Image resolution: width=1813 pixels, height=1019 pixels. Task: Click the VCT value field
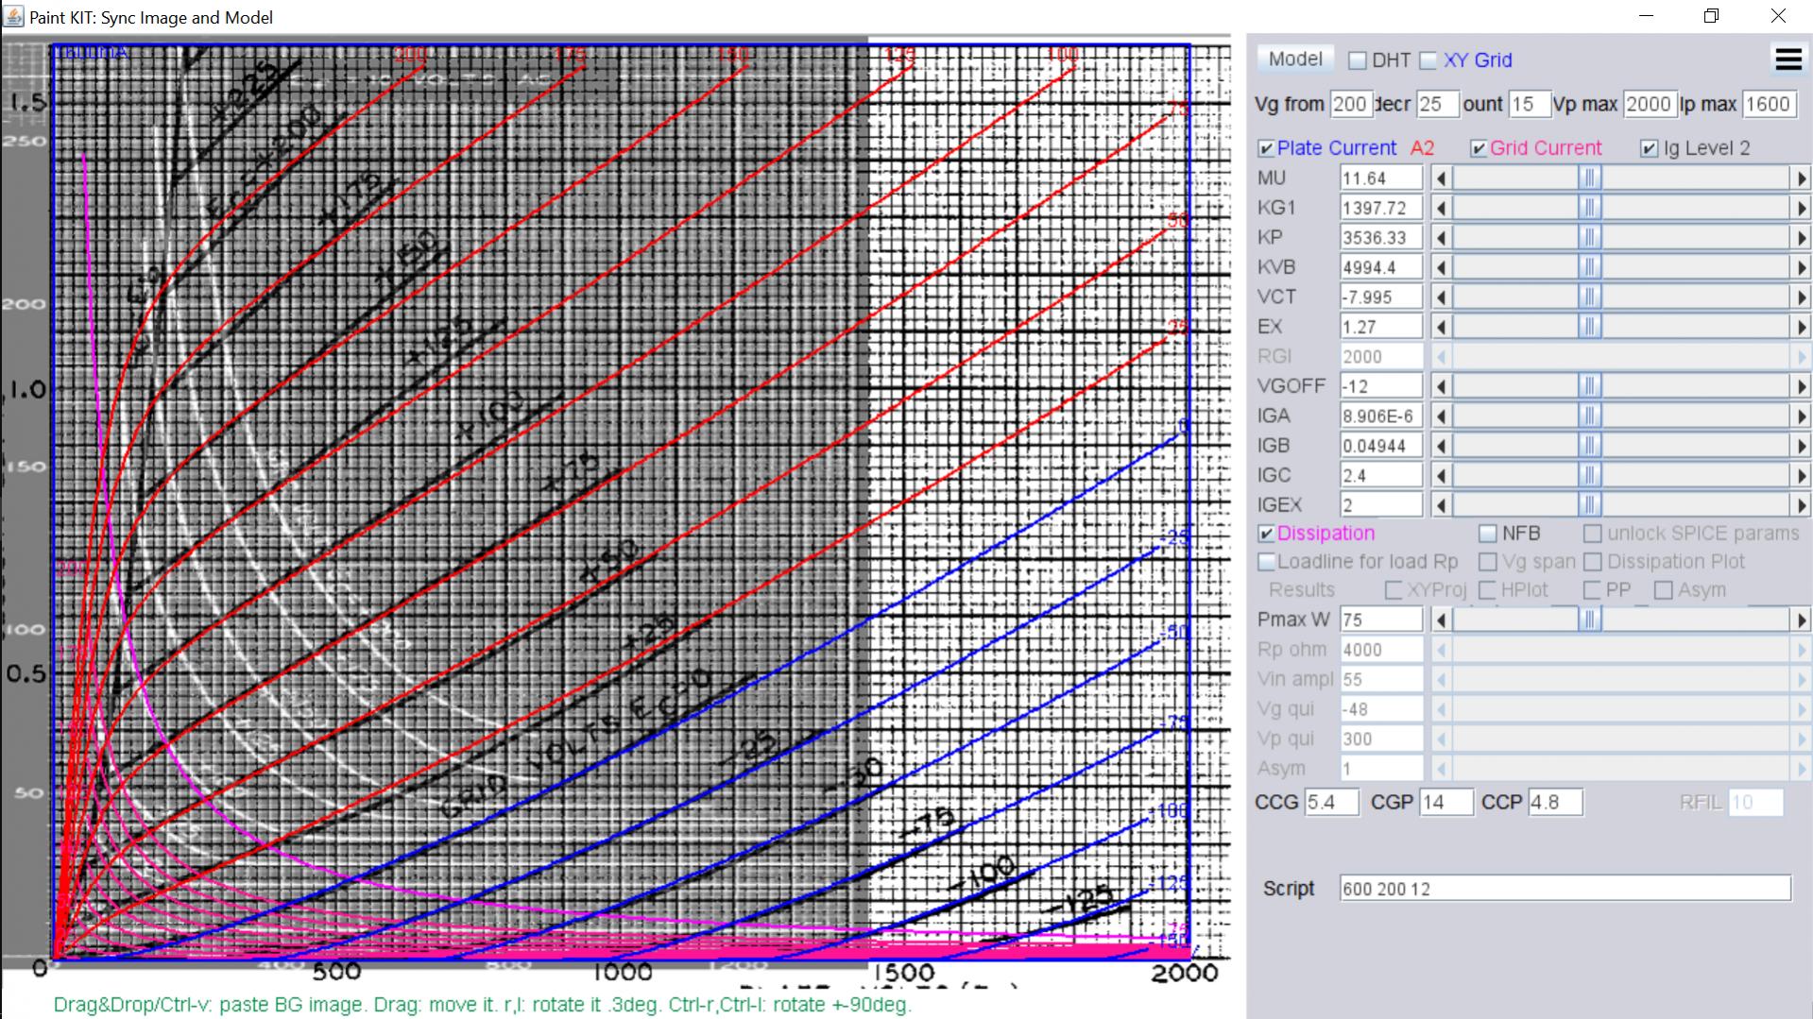coord(1380,297)
